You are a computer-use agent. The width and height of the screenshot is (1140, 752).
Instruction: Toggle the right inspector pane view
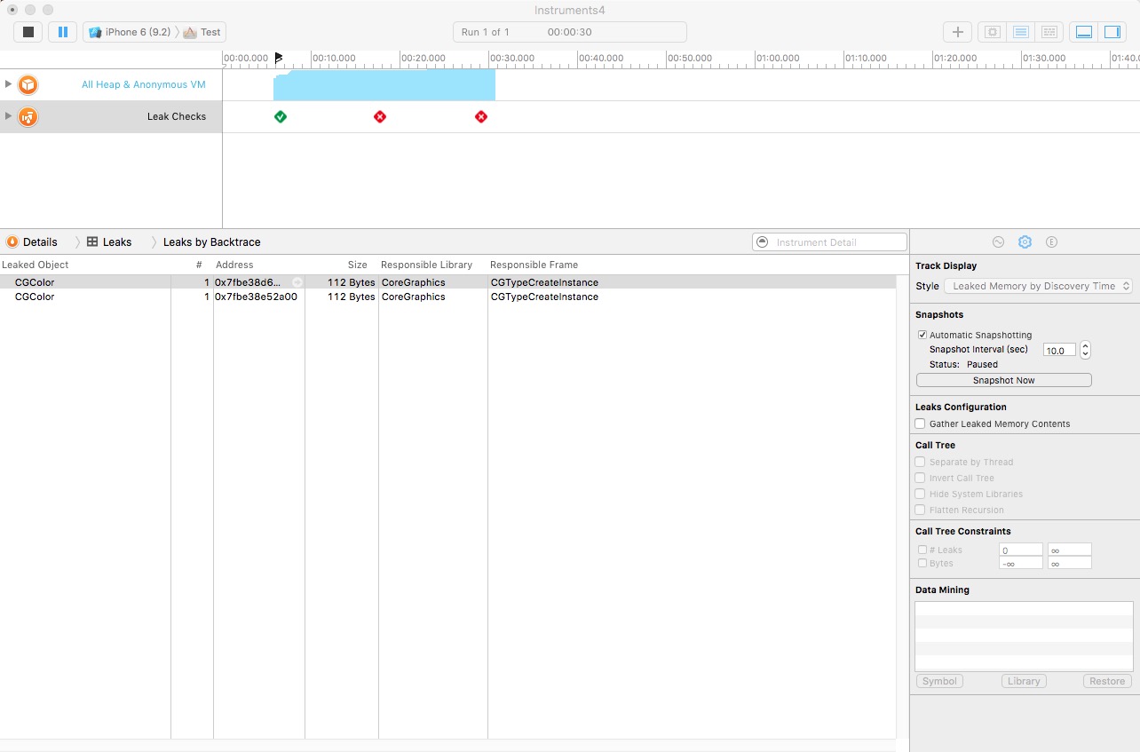[1112, 32]
